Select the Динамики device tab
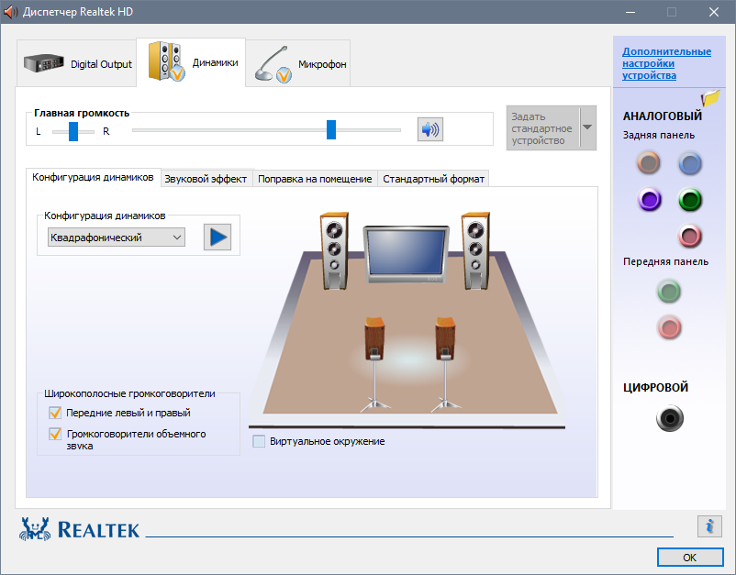Image resolution: width=736 pixels, height=575 pixels. point(191,62)
